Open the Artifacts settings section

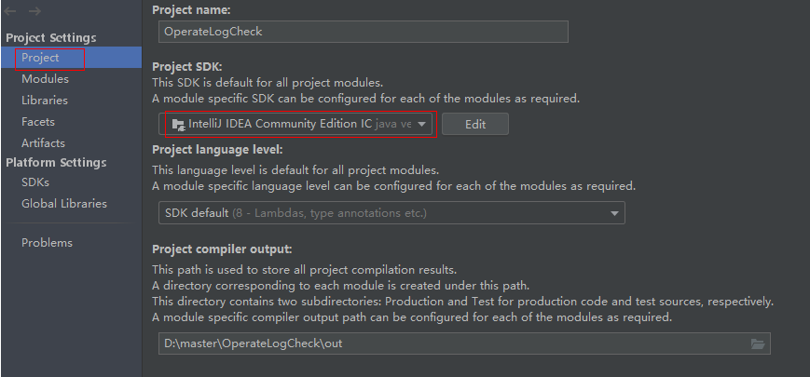[x=43, y=143]
